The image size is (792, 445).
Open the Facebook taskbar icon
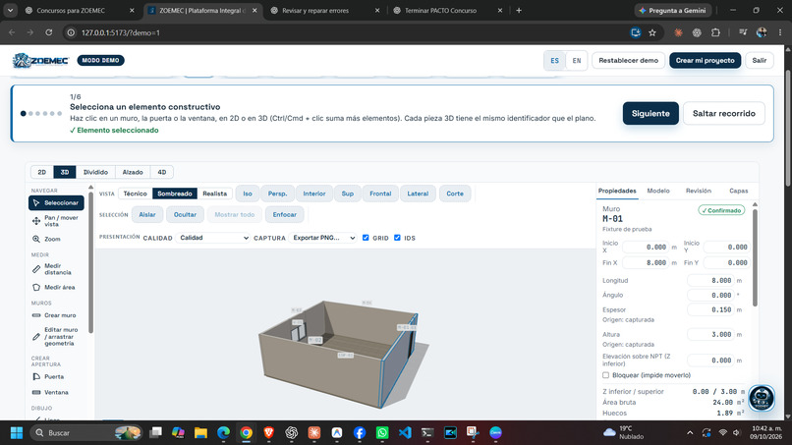pos(360,433)
